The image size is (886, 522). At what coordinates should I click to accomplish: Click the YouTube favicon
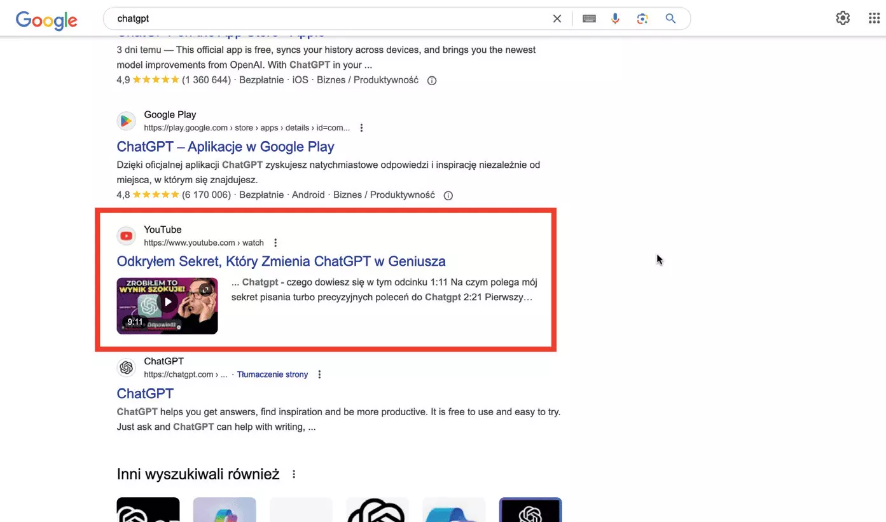(x=126, y=236)
